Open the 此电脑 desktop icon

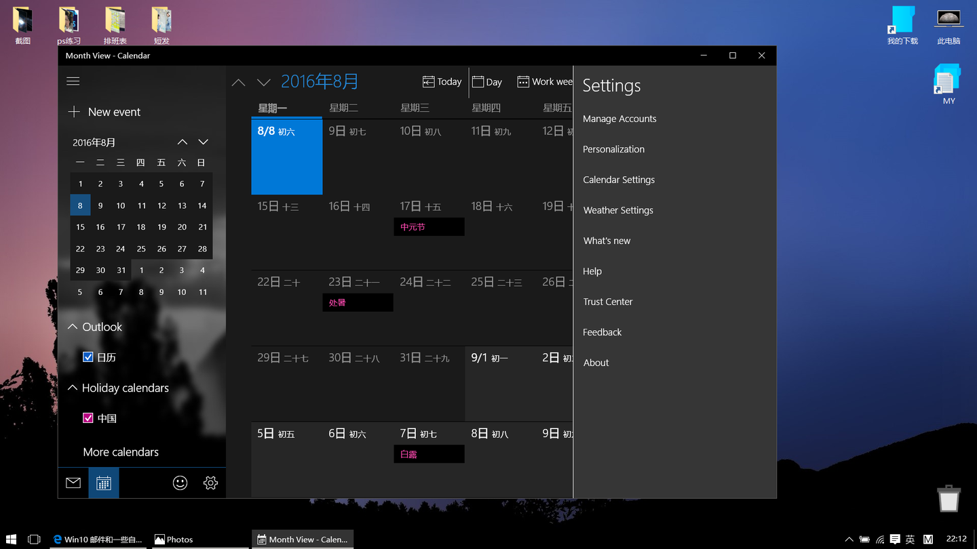(x=949, y=27)
